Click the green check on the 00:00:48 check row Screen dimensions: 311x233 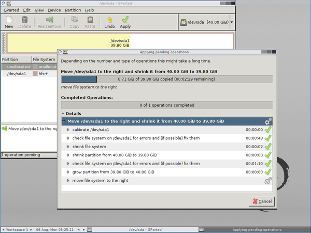point(268,138)
